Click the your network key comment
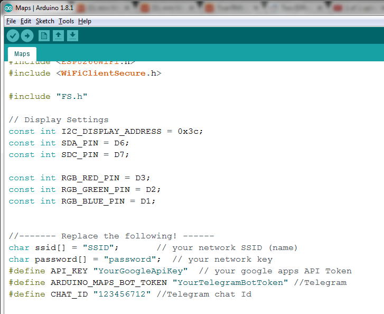This screenshot has height=314, width=384. coord(222,260)
